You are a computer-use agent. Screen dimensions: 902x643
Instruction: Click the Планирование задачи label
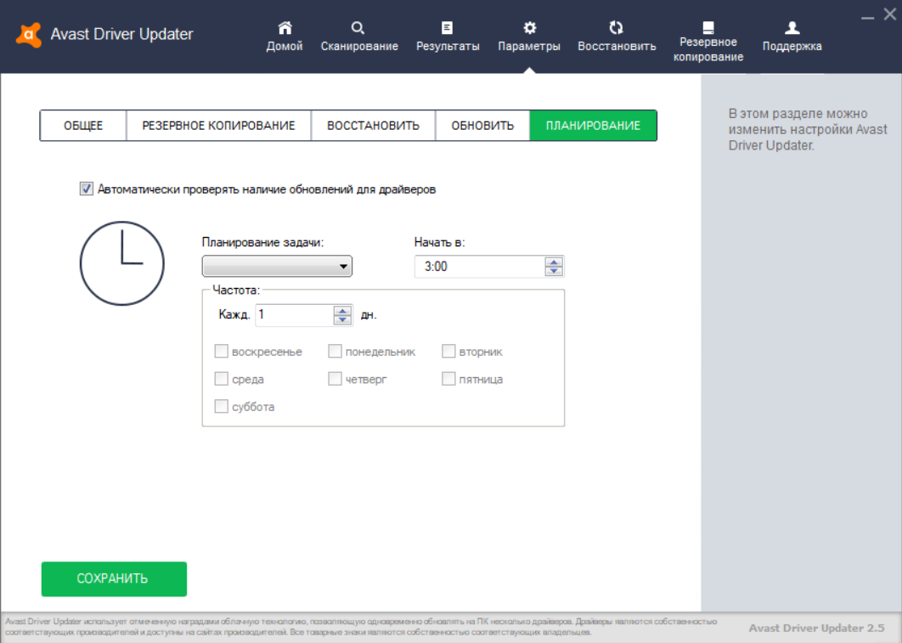263,242
